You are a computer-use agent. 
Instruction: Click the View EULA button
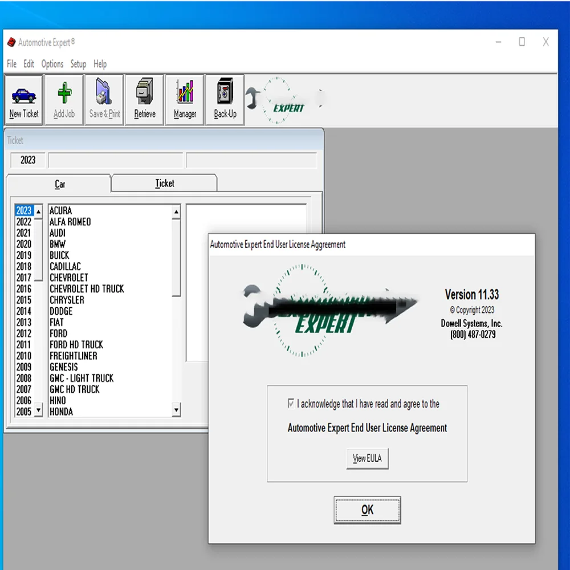(367, 458)
